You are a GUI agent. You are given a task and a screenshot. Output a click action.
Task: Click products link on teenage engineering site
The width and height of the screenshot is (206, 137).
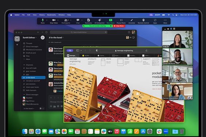point(92,59)
